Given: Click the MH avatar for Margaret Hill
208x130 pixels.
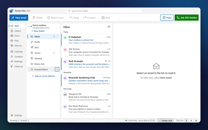Looking at the screenshot, I should 65,94.
